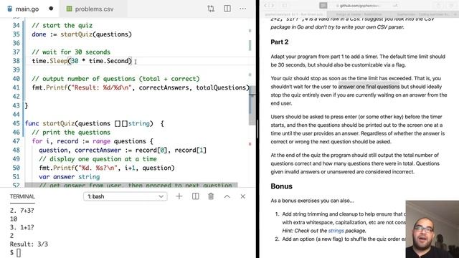Image resolution: width=459 pixels, height=258 pixels.
Task: Click '2. 7+3?' line in terminal
Action: click(x=22, y=210)
